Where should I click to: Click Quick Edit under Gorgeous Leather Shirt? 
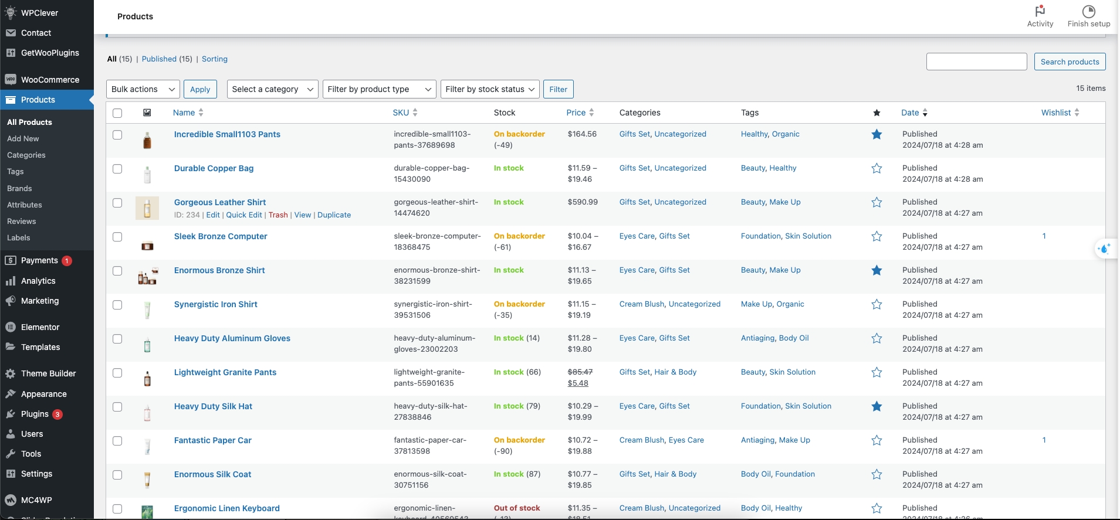click(244, 215)
